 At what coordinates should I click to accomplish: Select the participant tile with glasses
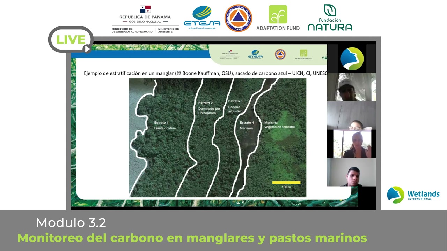click(351, 115)
